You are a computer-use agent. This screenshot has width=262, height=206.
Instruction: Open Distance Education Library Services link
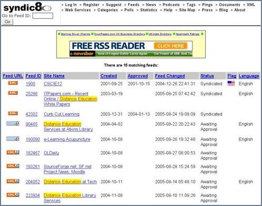click(70, 198)
